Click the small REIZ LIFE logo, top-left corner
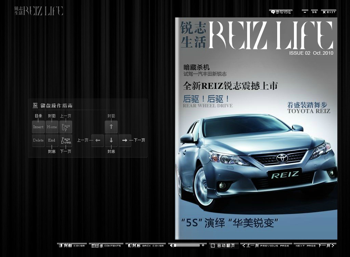Image resolution: width=350 pixels, height=257 pixels. pyautogui.click(x=39, y=11)
